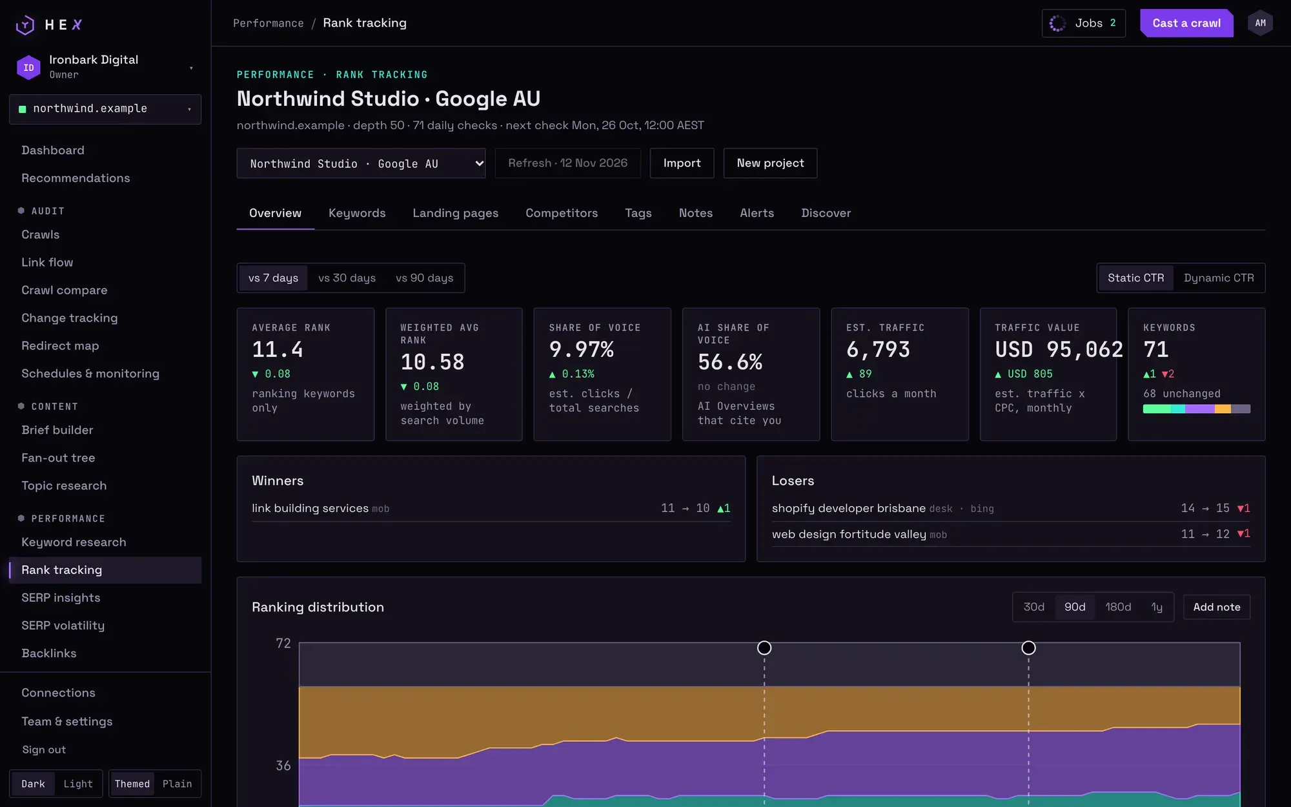The width and height of the screenshot is (1291, 807).
Task: Click the Jobs spinner icon
Action: 1057,23
